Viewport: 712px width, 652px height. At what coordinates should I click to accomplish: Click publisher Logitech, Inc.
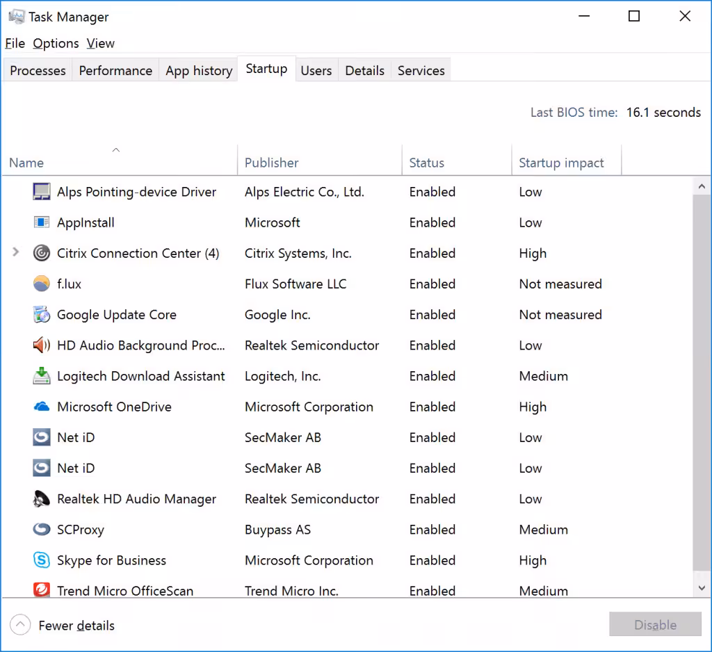tap(283, 377)
